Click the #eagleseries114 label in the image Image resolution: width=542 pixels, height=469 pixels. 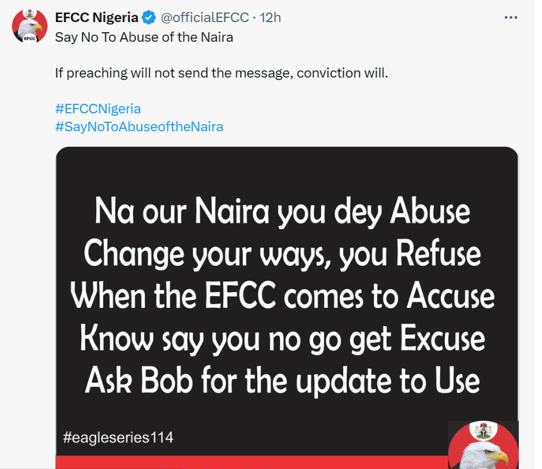click(x=118, y=437)
